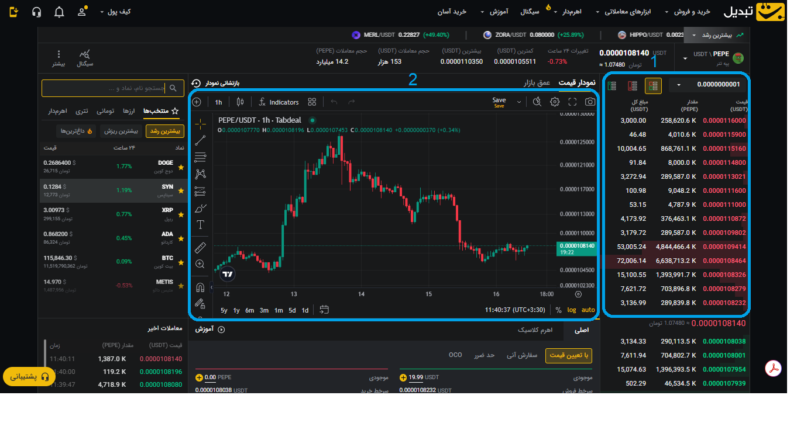Open the Indicators panel on the chart
The image size is (797, 423).
(279, 102)
